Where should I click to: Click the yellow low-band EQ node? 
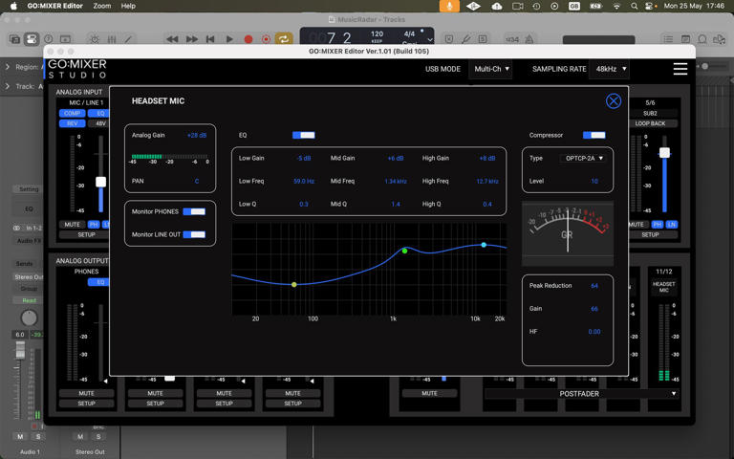click(x=294, y=284)
